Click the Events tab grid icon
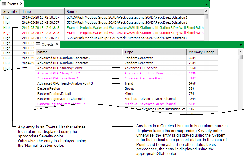244x162 pixels. (x=4, y=4)
